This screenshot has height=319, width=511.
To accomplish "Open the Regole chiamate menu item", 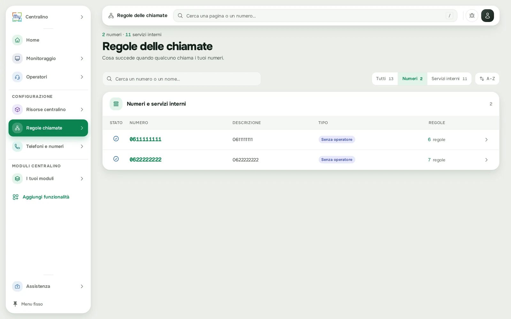I will click(48, 128).
